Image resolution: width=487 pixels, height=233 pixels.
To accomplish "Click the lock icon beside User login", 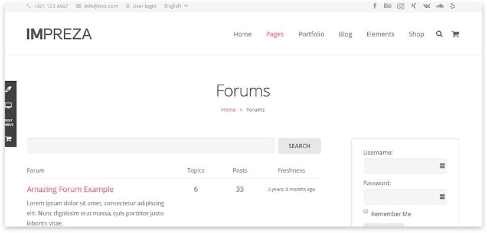I will [128, 6].
